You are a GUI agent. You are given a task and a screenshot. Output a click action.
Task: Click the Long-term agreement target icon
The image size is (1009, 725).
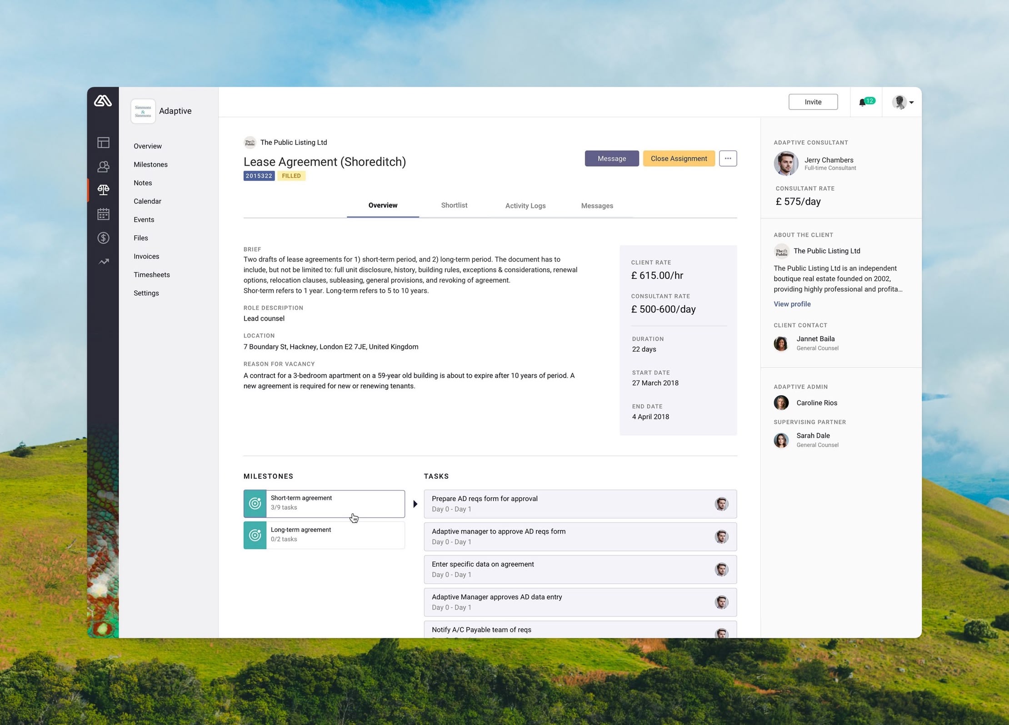[255, 535]
